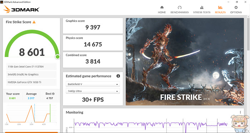Screen dimensions: 250x133
Task: Click the 3DMark logo
Action: (21, 9)
